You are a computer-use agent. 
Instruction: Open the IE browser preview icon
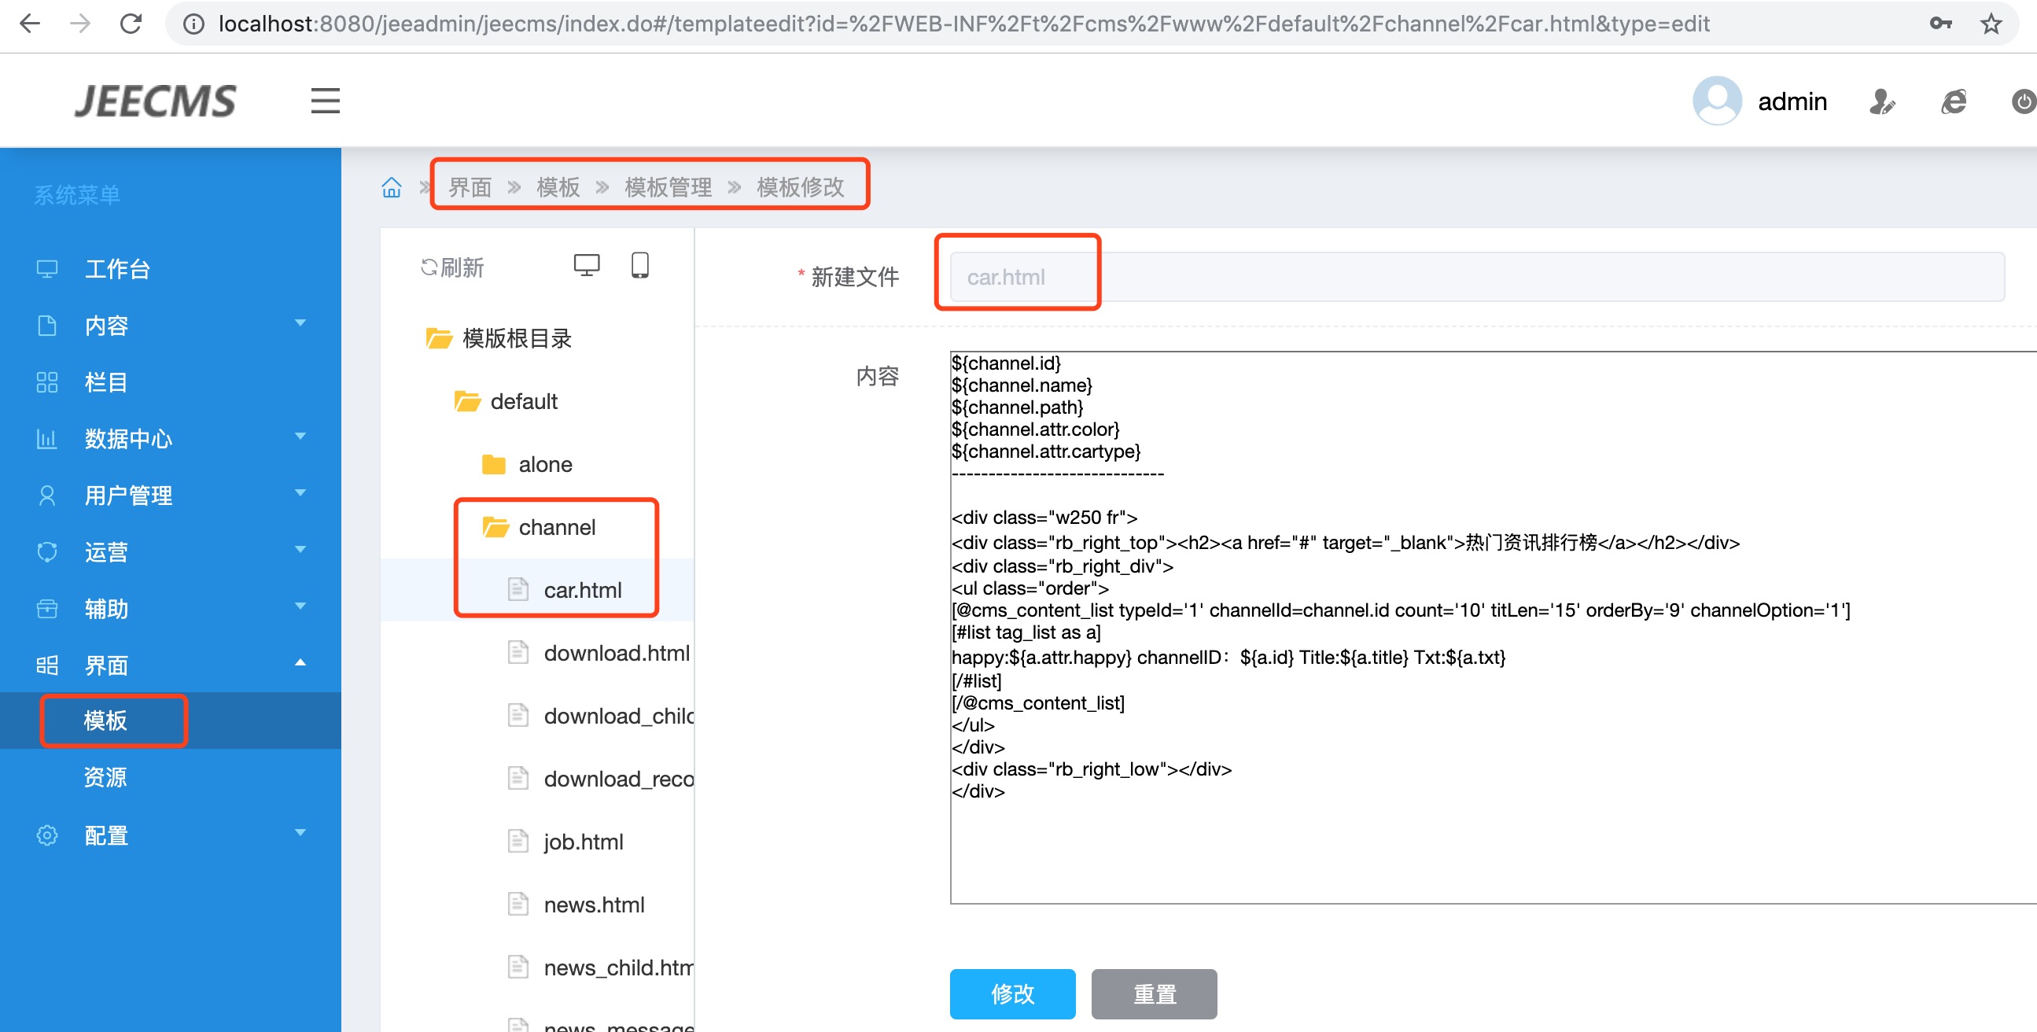[1953, 101]
